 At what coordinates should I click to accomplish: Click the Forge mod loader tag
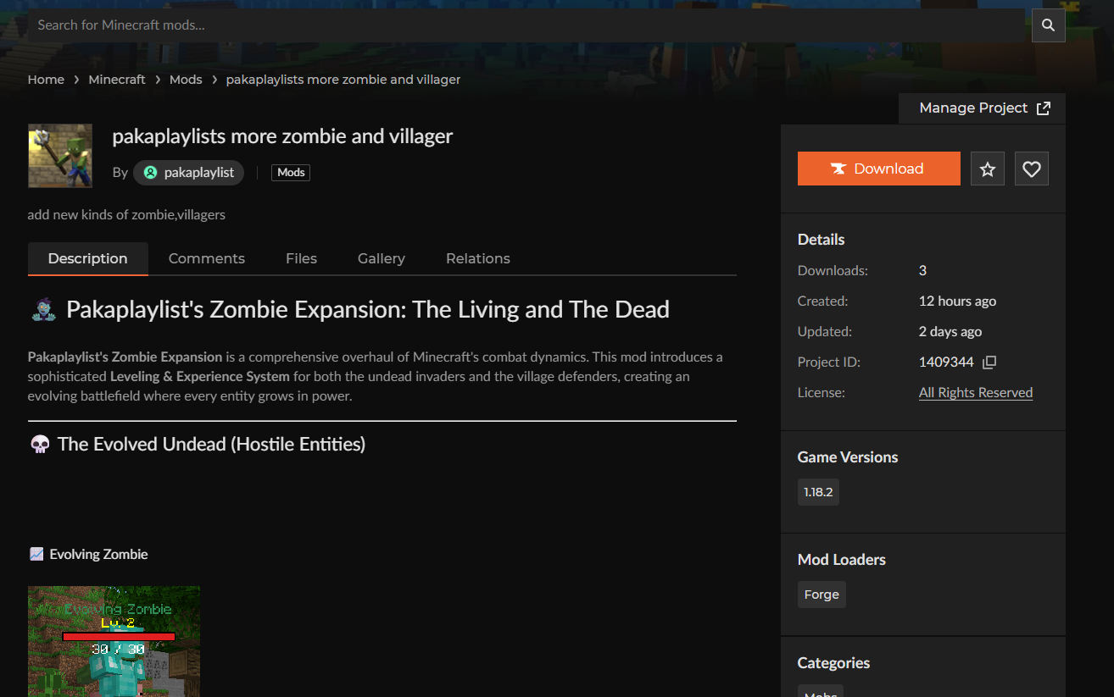pyautogui.click(x=822, y=595)
